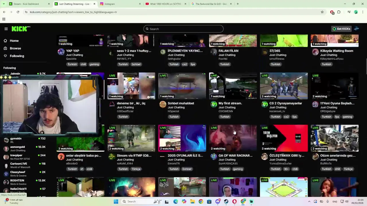Bookmark this page with star icon
The image size is (367, 206).
322,12
